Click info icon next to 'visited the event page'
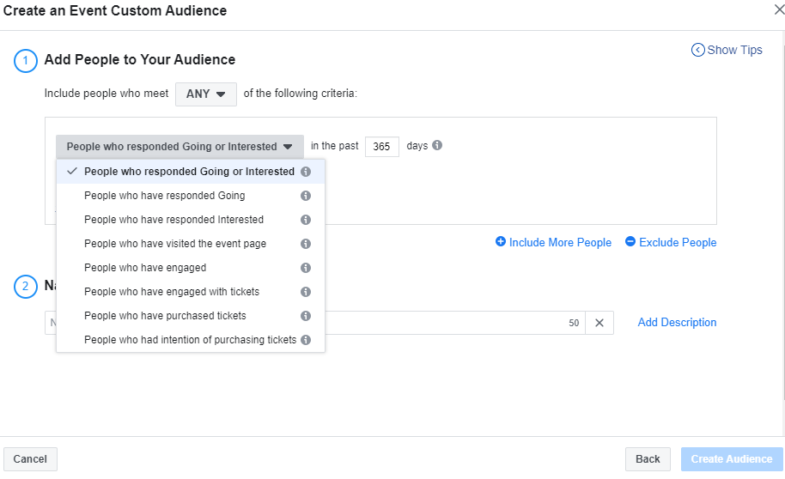This screenshot has width=785, height=479. (x=306, y=244)
